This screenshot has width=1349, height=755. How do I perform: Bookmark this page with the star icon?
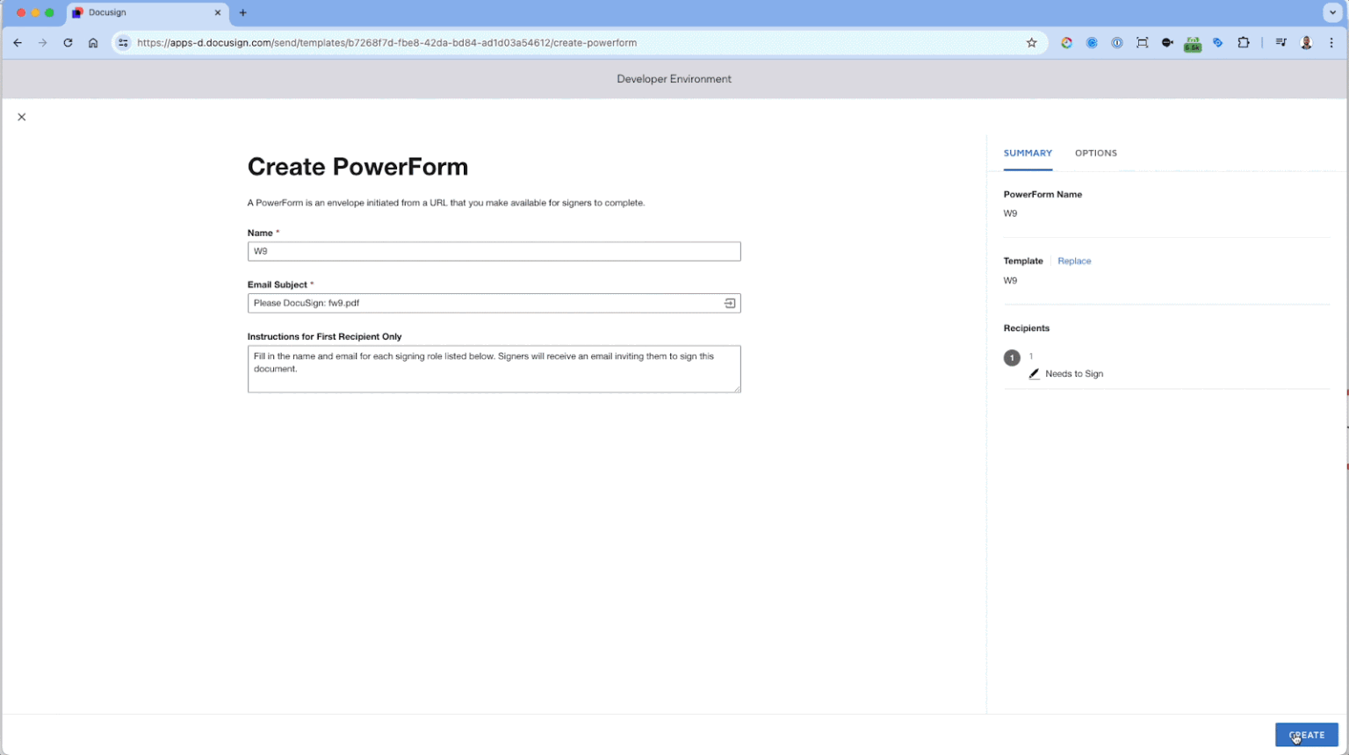[x=1032, y=43]
